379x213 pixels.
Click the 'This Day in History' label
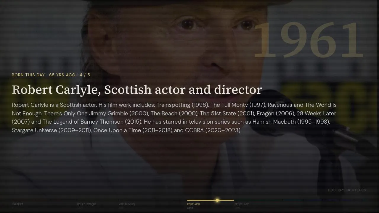point(347,190)
